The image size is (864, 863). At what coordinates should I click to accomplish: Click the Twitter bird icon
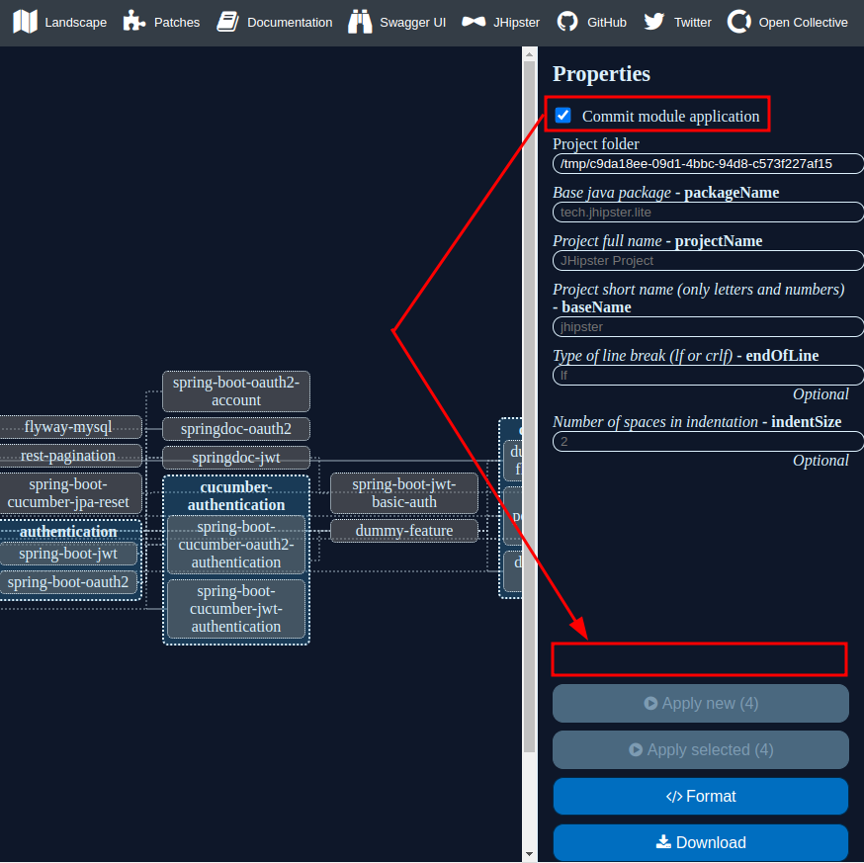[654, 22]
